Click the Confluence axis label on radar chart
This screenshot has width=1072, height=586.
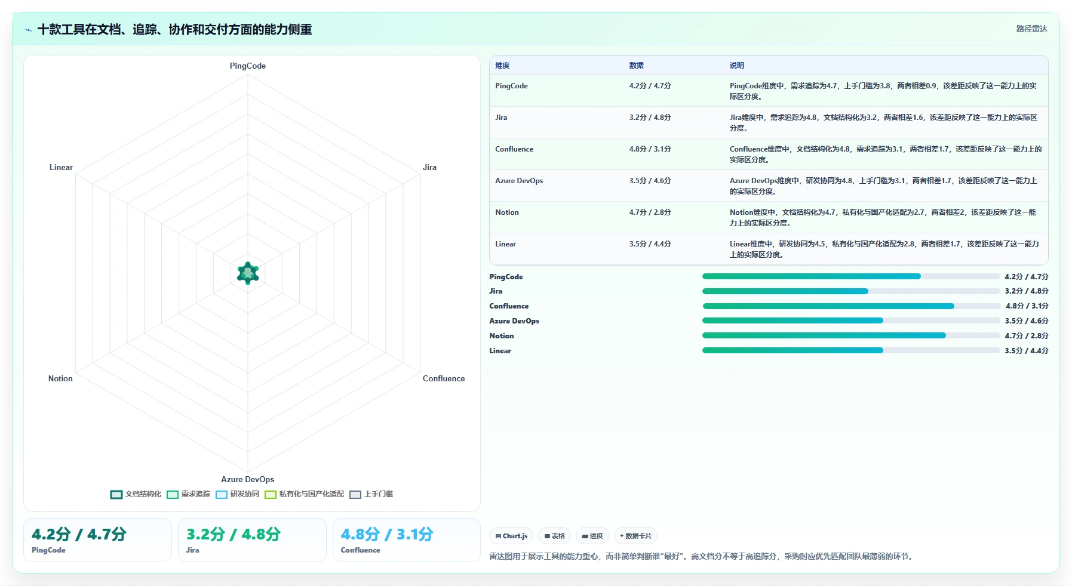(x=444, y=378)
